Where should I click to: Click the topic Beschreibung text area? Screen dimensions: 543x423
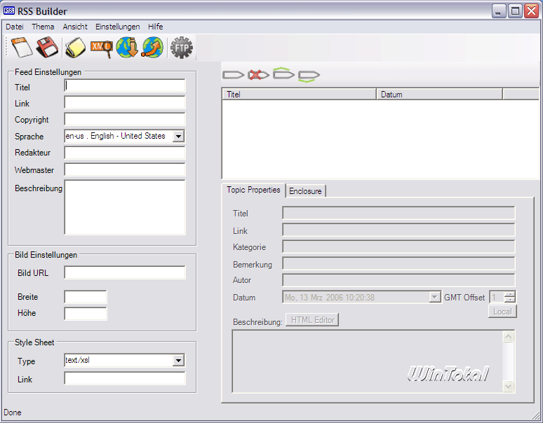368,361
